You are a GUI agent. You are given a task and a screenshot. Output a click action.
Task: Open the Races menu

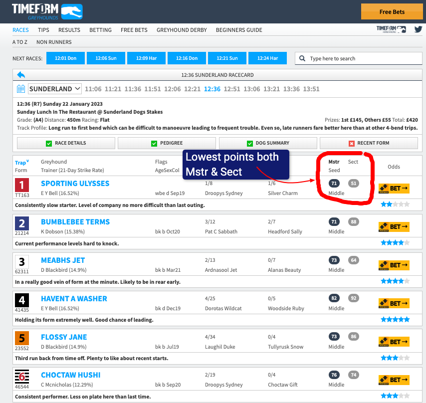20,30
